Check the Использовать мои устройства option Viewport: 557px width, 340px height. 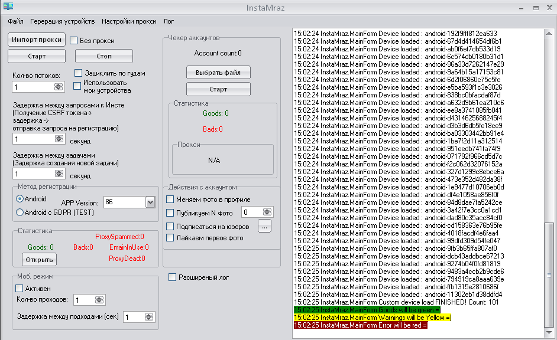click(77, 86)
